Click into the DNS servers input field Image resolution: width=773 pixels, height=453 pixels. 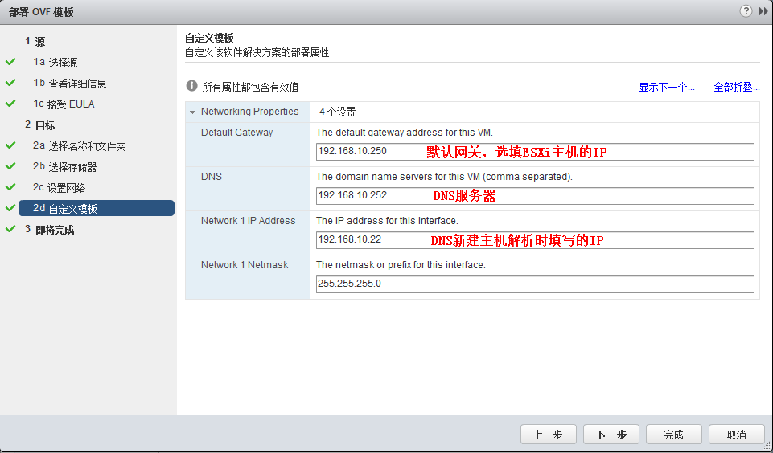pyautogui.click(x=535, y=195)
